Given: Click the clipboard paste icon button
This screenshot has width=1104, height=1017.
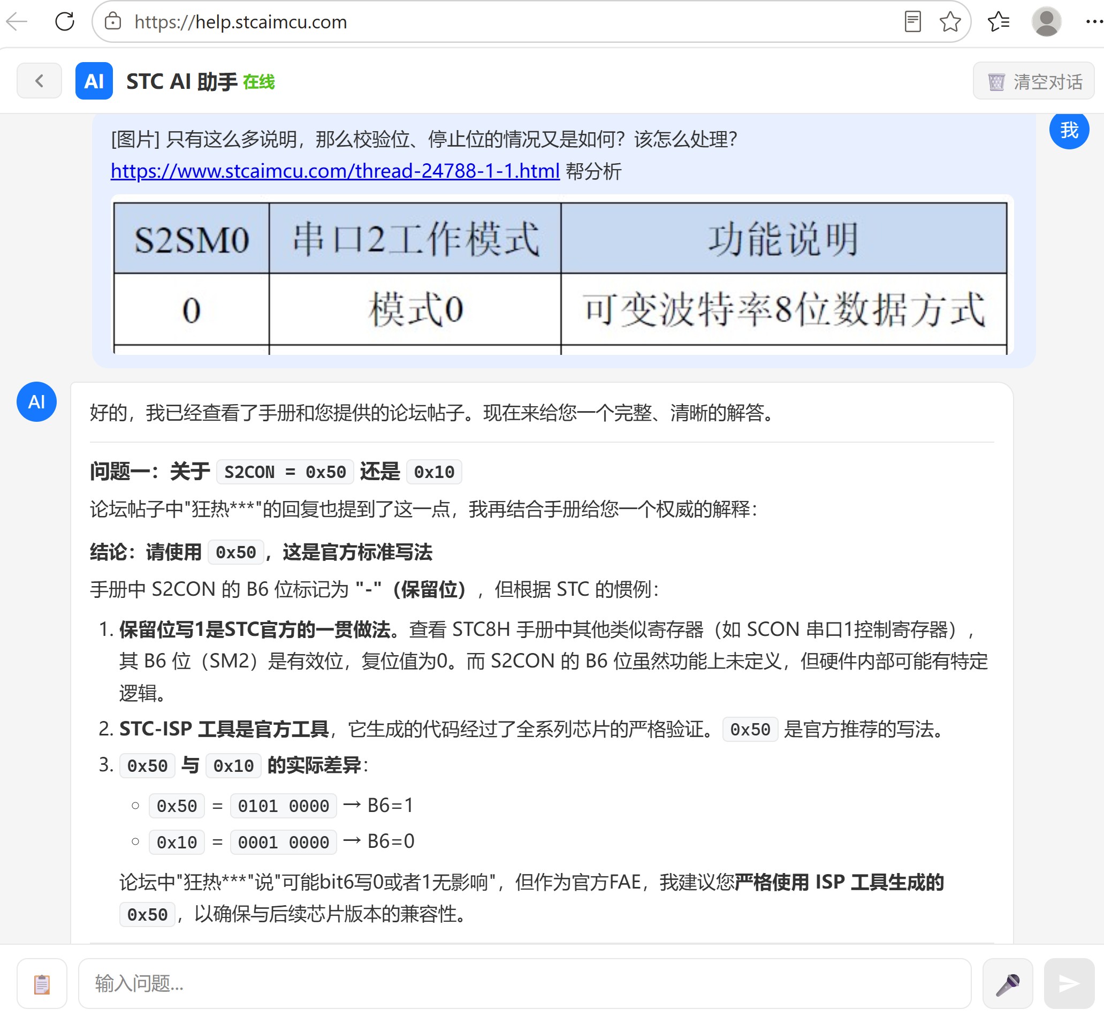Looking at the screenshot, I should tap(42, 983).
